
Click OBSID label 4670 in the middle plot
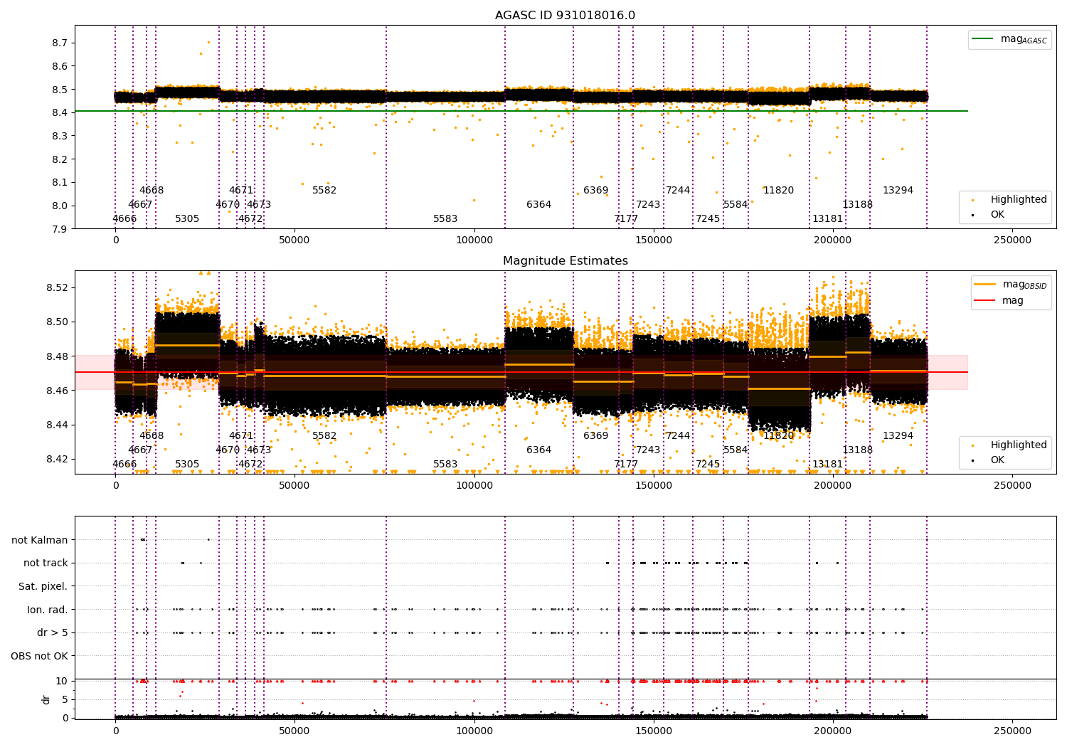pyautogui.click(x=228, y=450)
